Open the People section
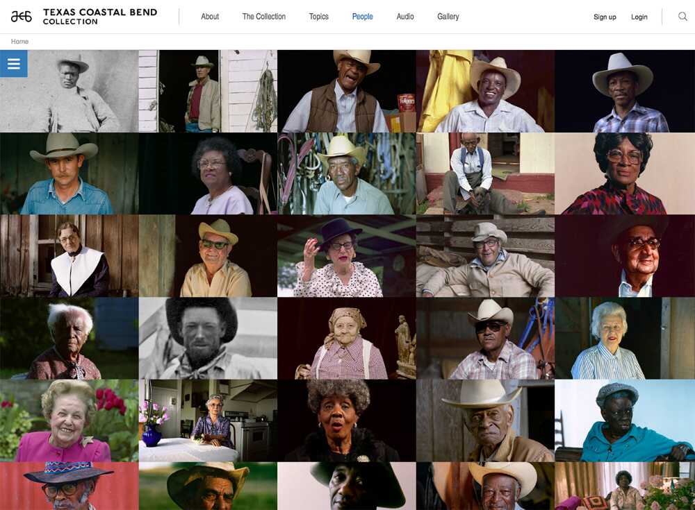The image size is (695, 510). pyautogui.click(x=362, y=17)
